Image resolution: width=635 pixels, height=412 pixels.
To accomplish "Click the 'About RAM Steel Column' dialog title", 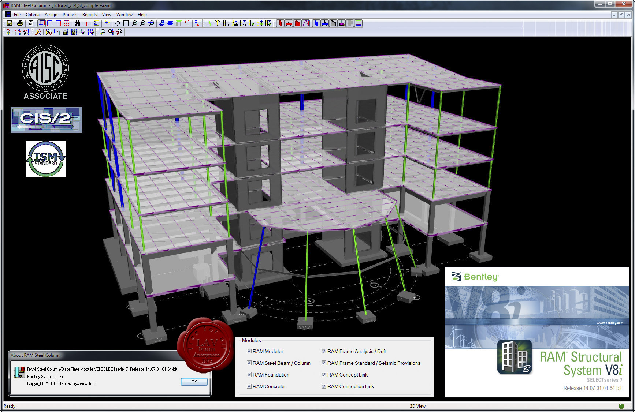I will (36, 355).
